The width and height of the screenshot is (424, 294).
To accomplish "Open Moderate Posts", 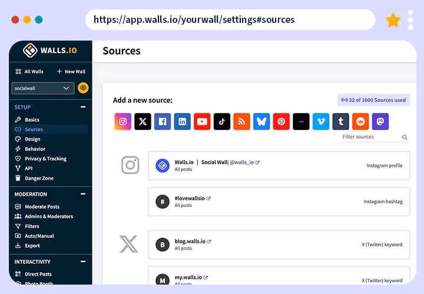I will pos(37,206).
